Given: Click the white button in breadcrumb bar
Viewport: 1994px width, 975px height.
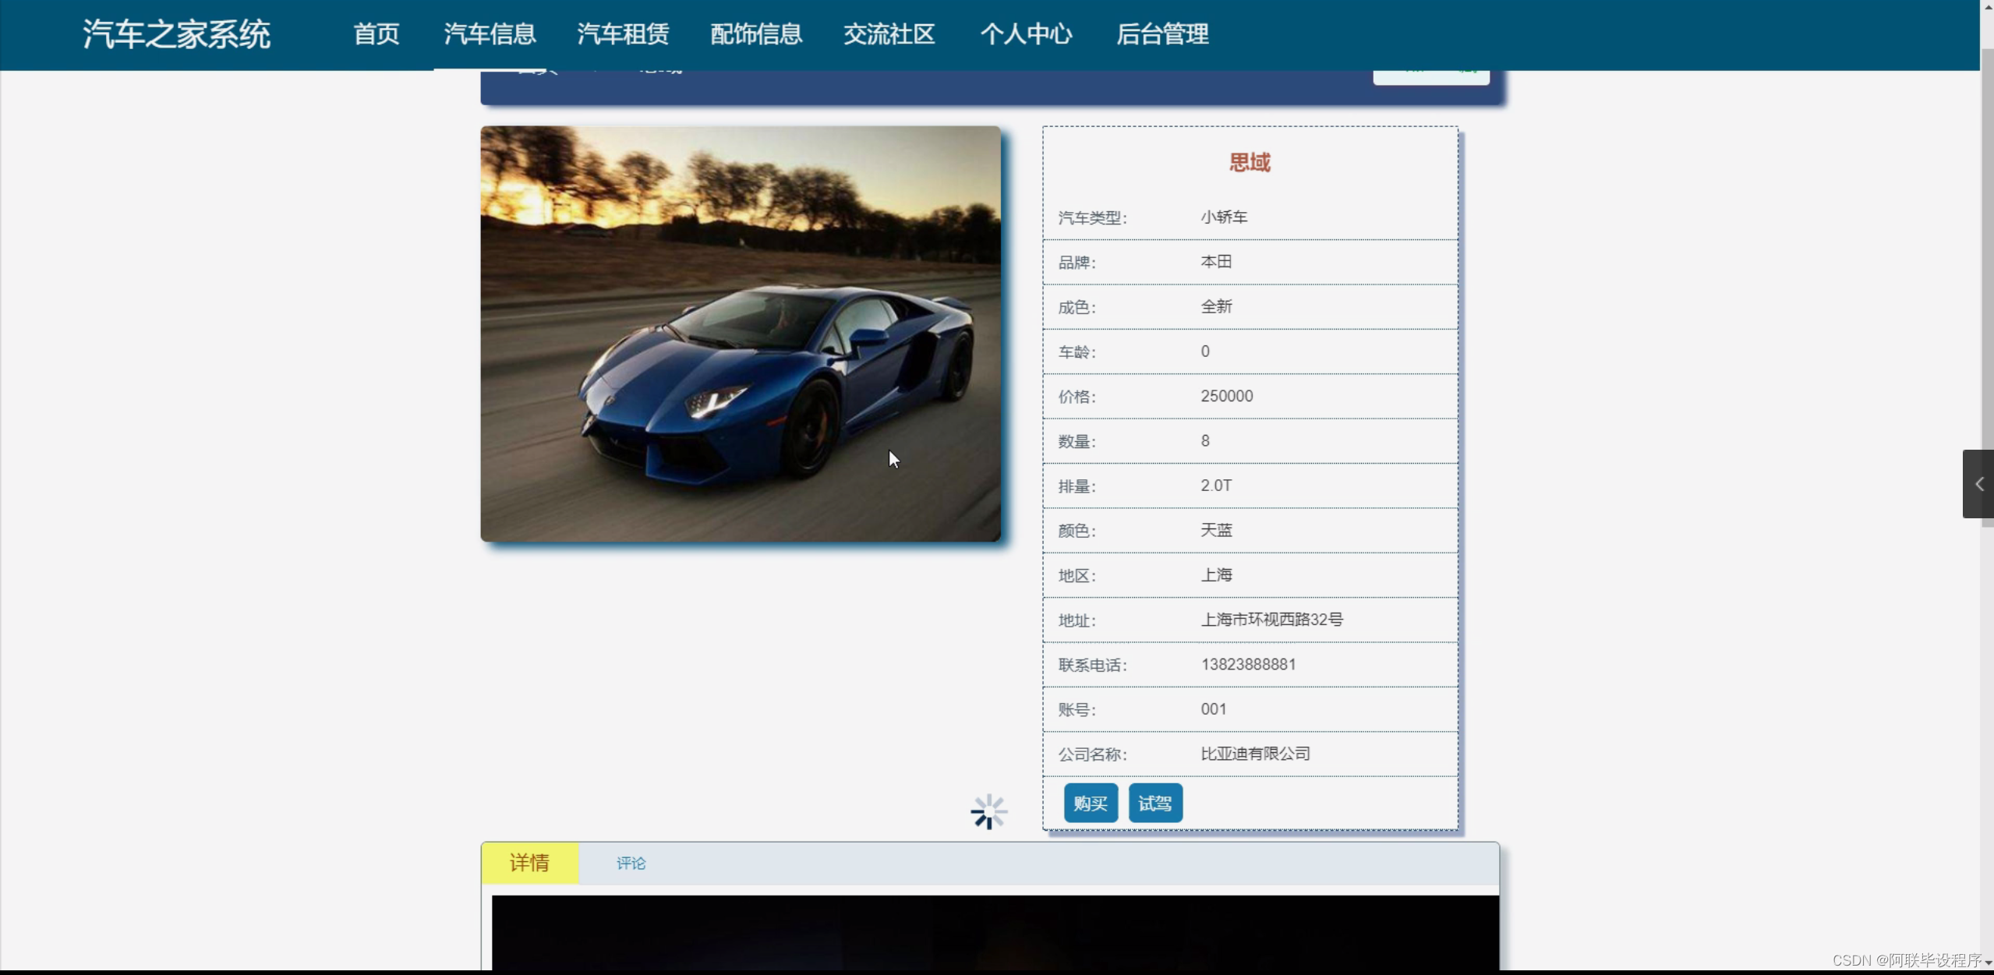Looking at the screenshot, I should [1430, 76].
